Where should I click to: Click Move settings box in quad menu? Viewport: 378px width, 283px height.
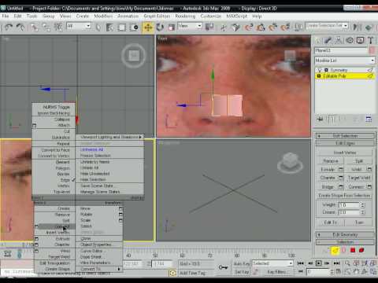tap(120, 208)
